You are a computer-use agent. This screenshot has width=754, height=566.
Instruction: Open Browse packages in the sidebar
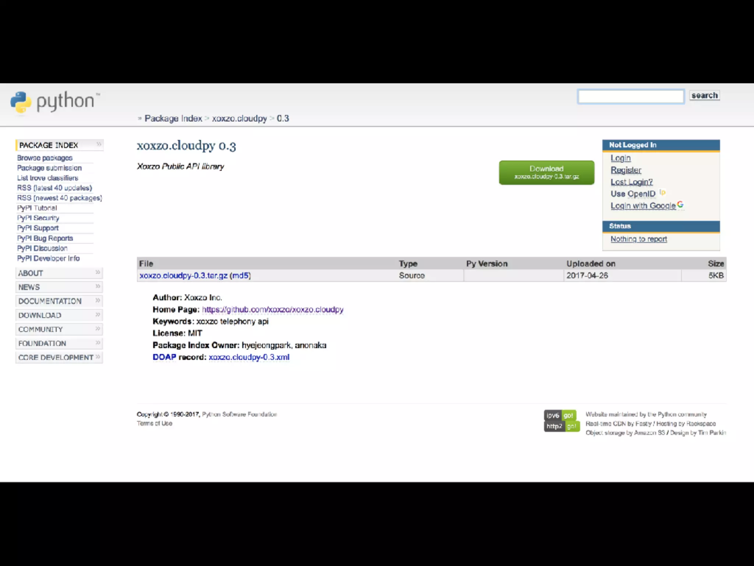pyautogui.click(x=45, y=158)
